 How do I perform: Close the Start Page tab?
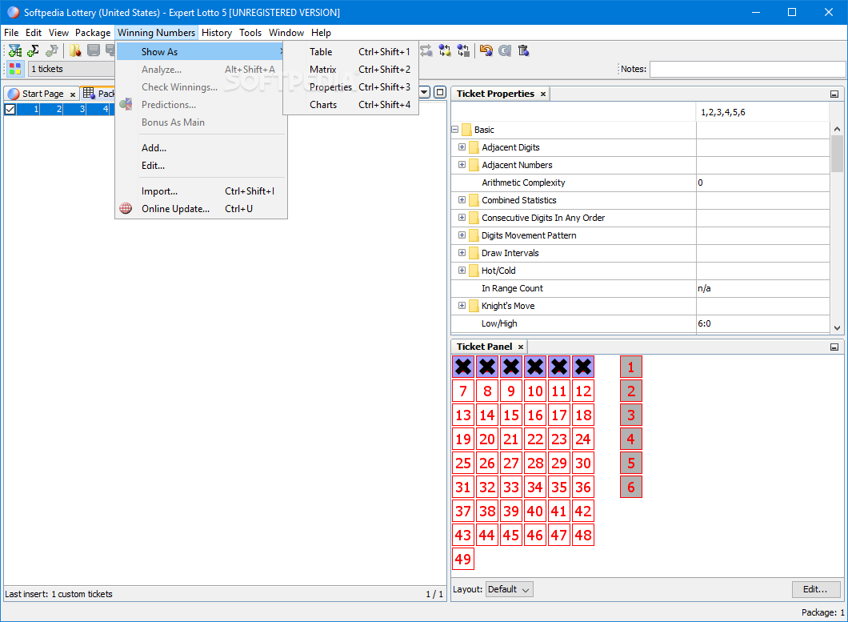click(x=73, y=94)
